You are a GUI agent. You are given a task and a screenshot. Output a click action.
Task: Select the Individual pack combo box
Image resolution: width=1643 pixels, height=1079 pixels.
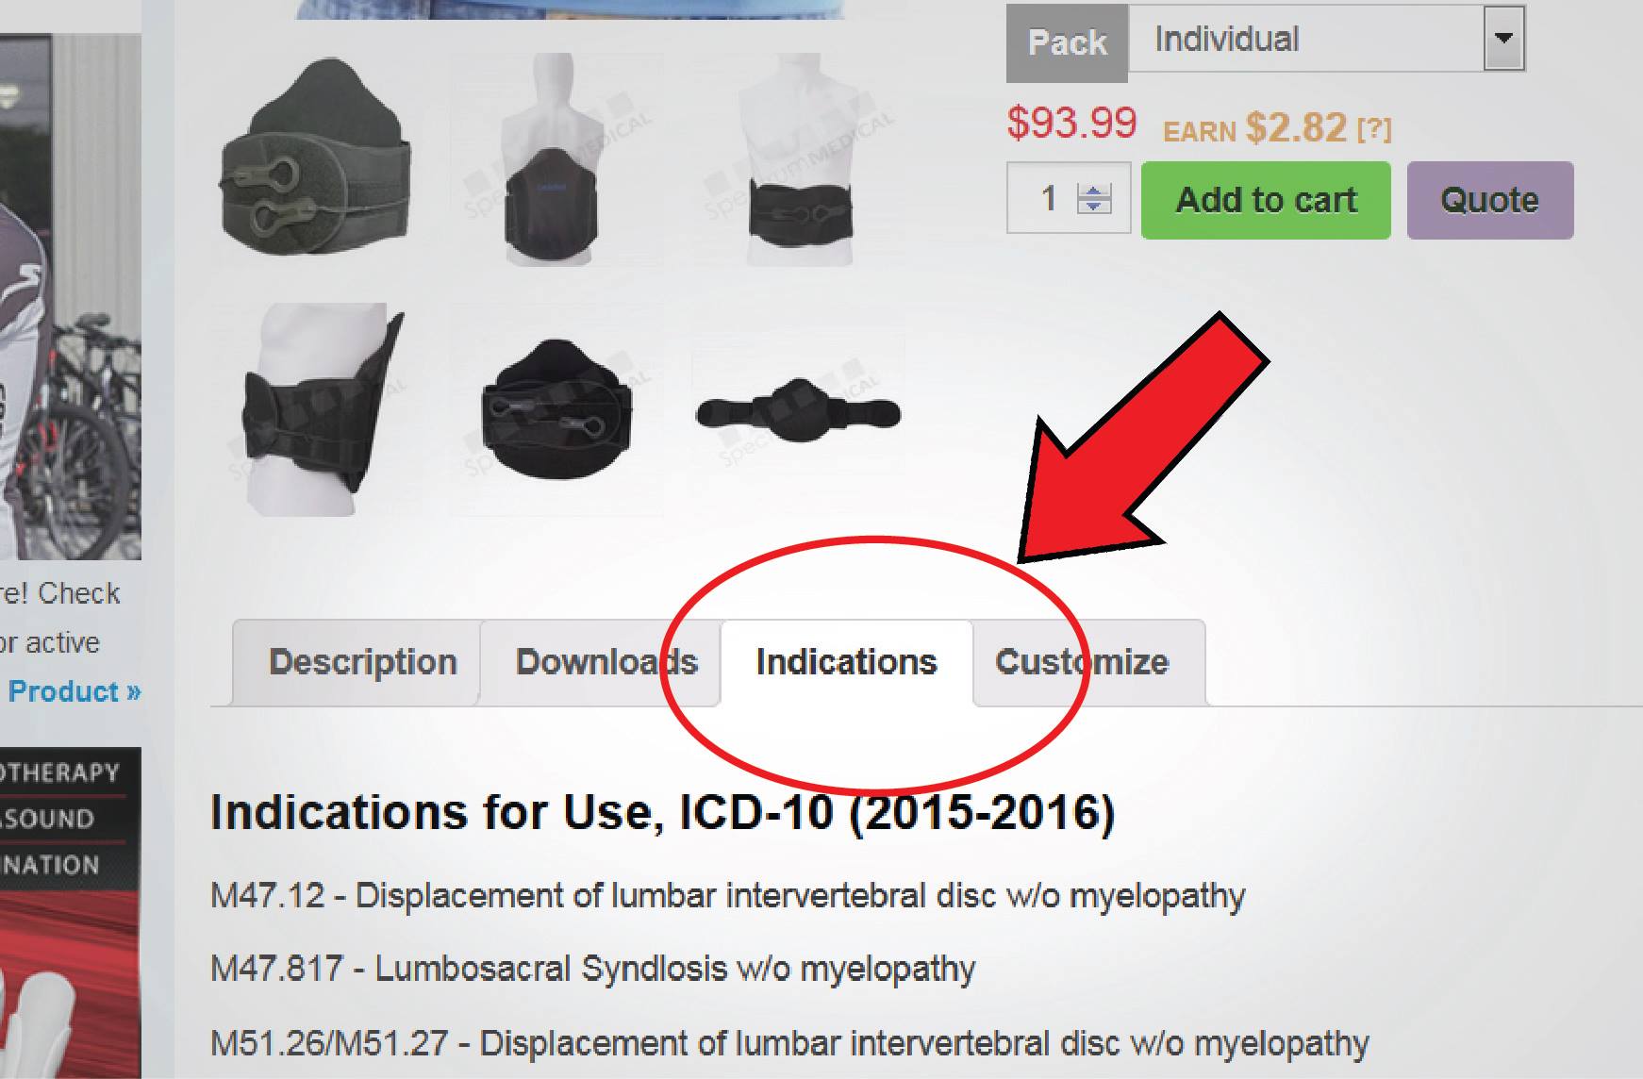pos(1326,39)
